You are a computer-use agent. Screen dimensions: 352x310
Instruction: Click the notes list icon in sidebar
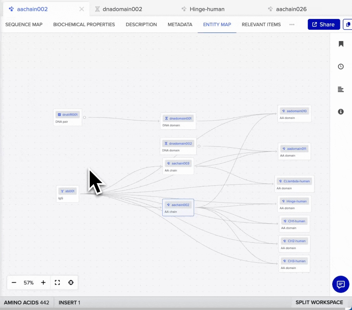coord(341,89)
